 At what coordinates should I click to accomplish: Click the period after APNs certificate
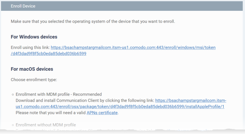118,113
